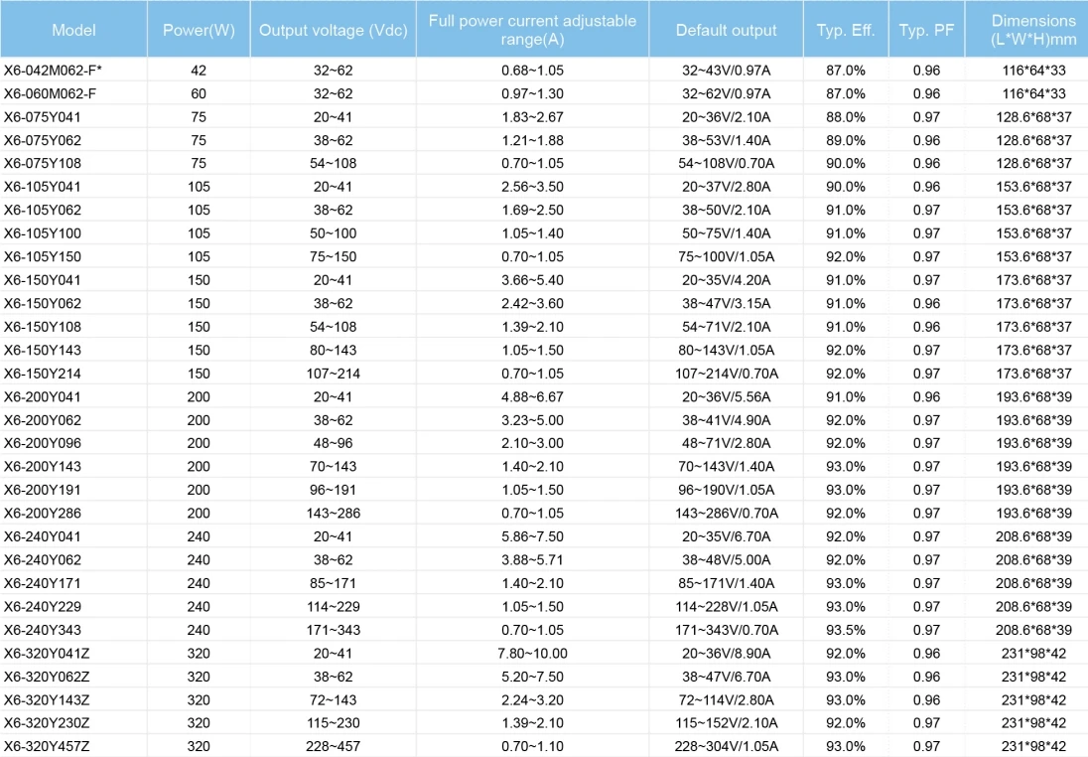The width and height of the screenshot is (1088, 757).
Task: Click model cell X6-042M062-F*
Action: (51, 70)
